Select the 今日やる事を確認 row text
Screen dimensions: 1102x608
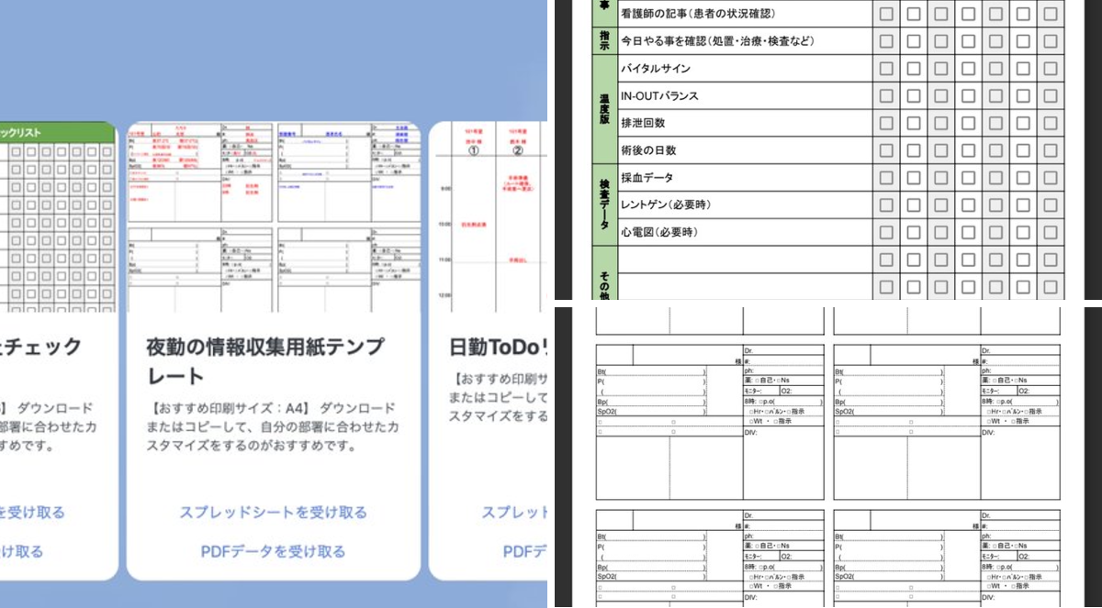(717, 41)
